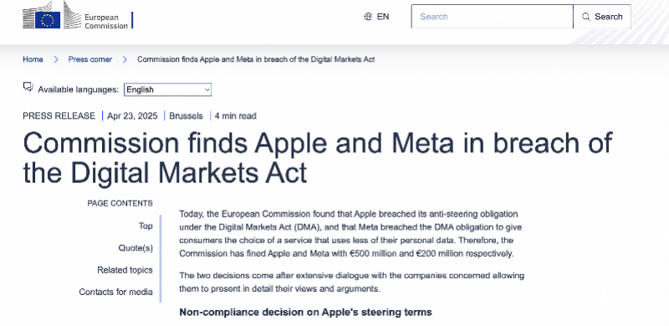Jump to Related topics section
This screenshot has width=669, height=326.
(x=125, y=270)
